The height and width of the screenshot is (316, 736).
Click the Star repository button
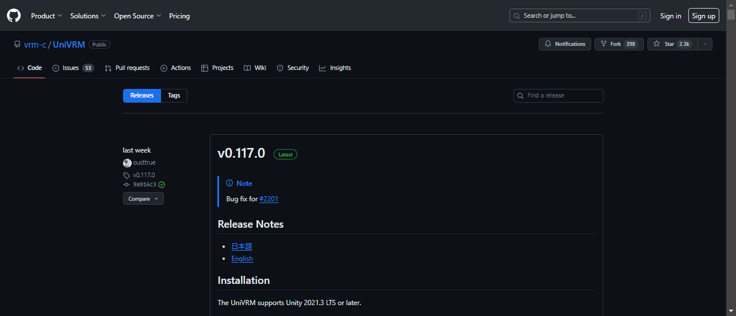tap(672, 44)
